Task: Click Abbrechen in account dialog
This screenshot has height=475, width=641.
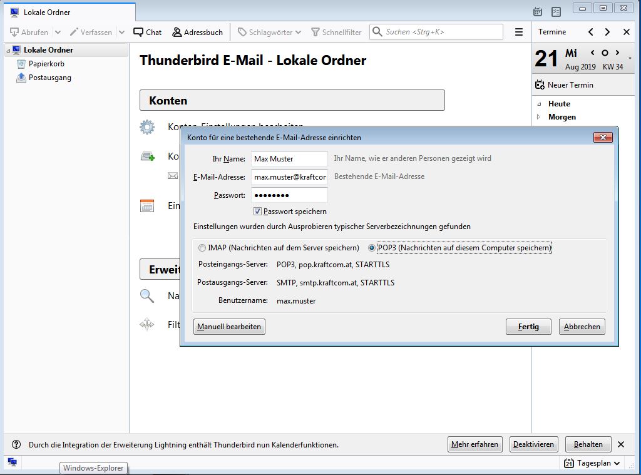Action: tap(582, 327)
